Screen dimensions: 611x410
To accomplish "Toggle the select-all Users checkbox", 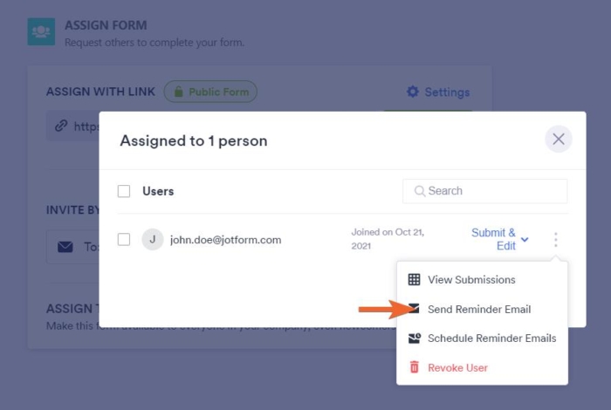I will coord(124,191).
